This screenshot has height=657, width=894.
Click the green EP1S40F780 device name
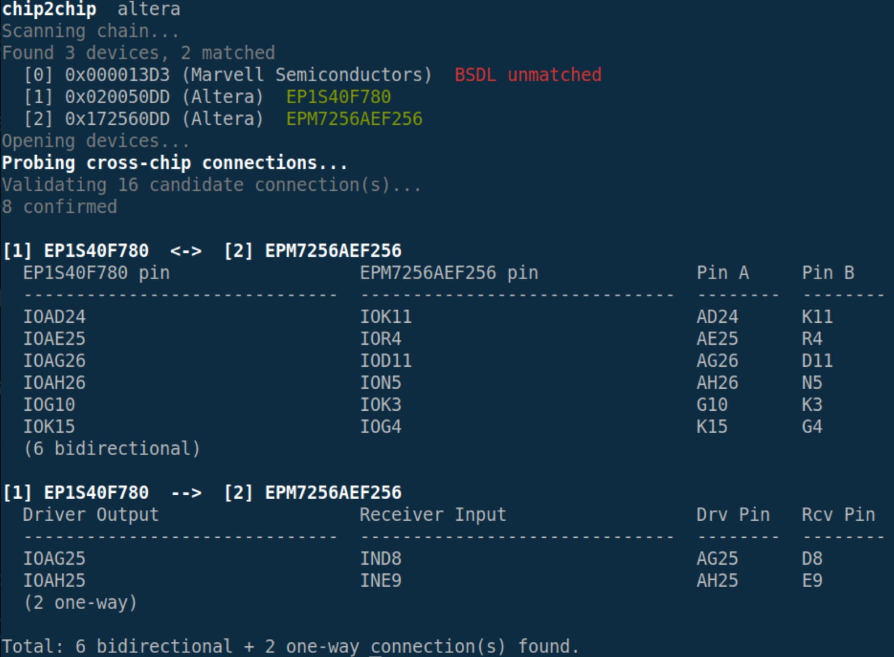pyautogui.click(x=338, y=97)
